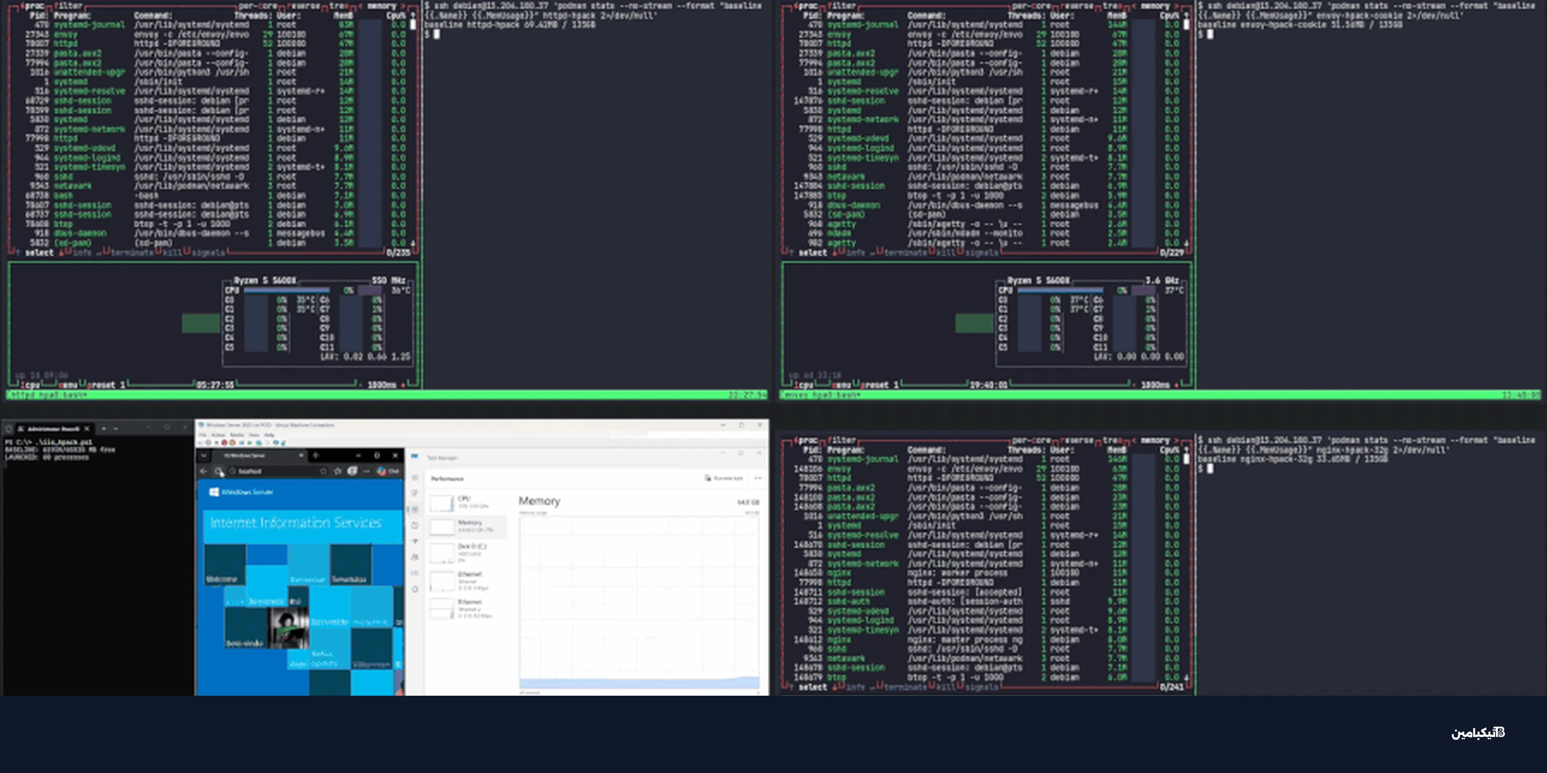The image size is (1547, 773).
Task: Open View menu in Virtual Machine Connection
Action: [x=254, y=435]
